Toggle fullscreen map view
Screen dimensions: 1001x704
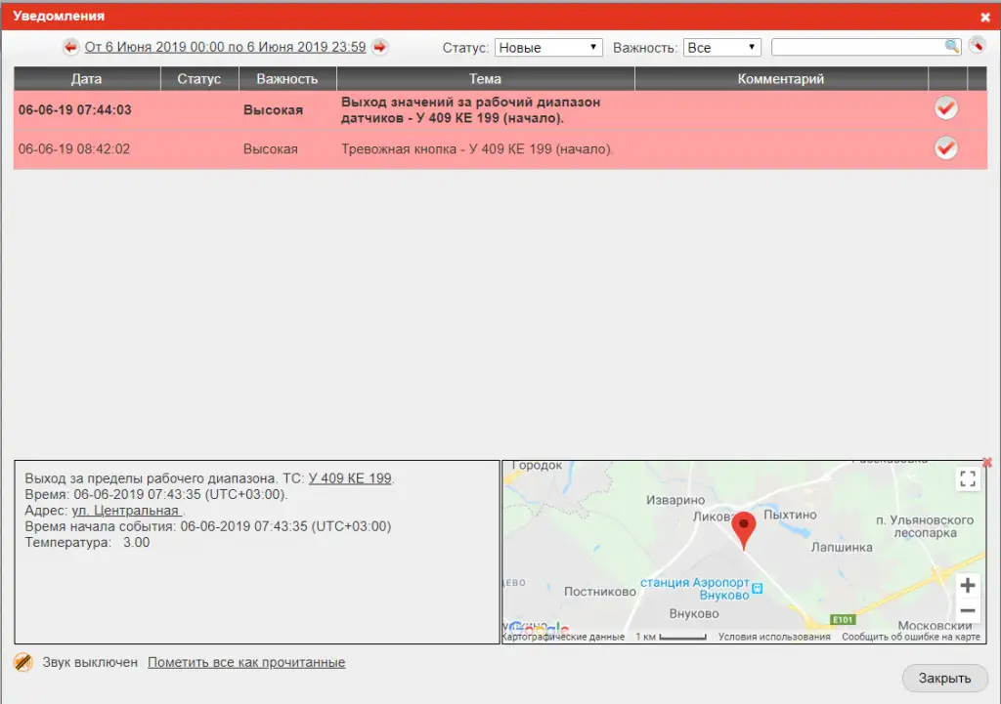tap(968, 478)
